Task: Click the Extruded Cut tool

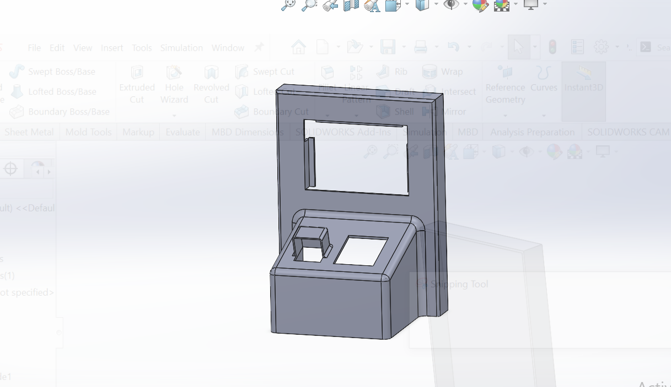Action: (137, 84)
